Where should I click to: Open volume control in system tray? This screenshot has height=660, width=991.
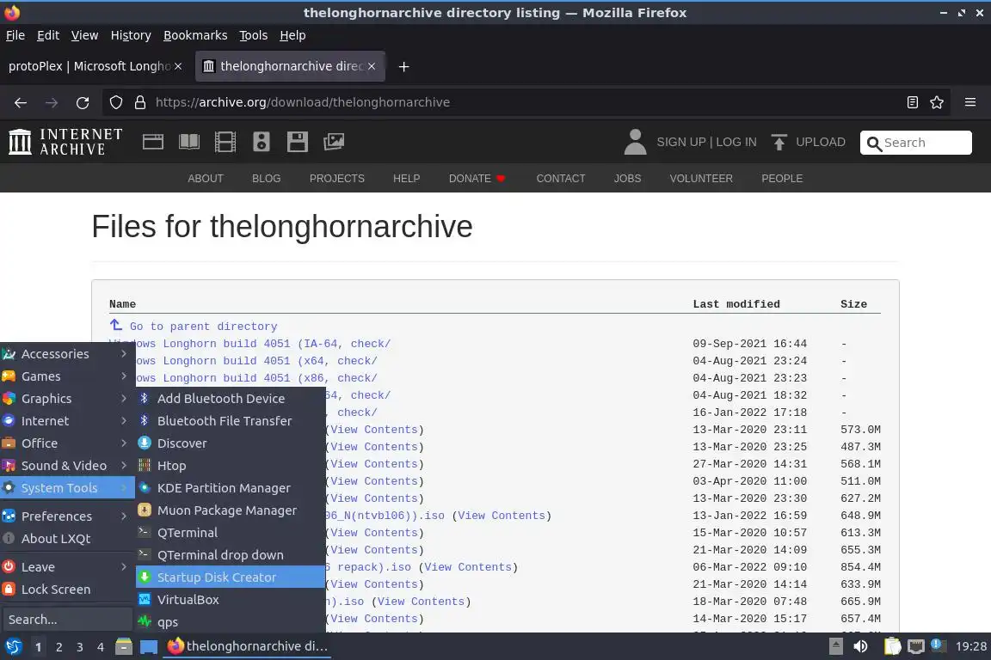pos(860,646)
